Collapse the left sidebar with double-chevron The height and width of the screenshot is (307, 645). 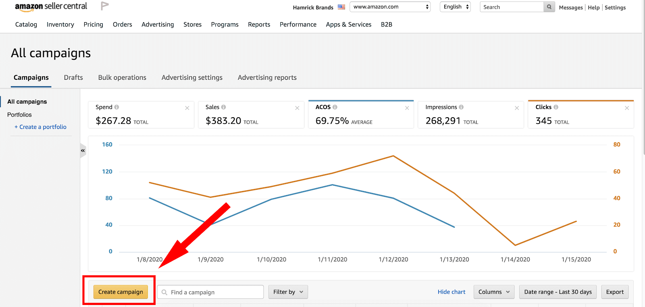click(x=83, y=151)
